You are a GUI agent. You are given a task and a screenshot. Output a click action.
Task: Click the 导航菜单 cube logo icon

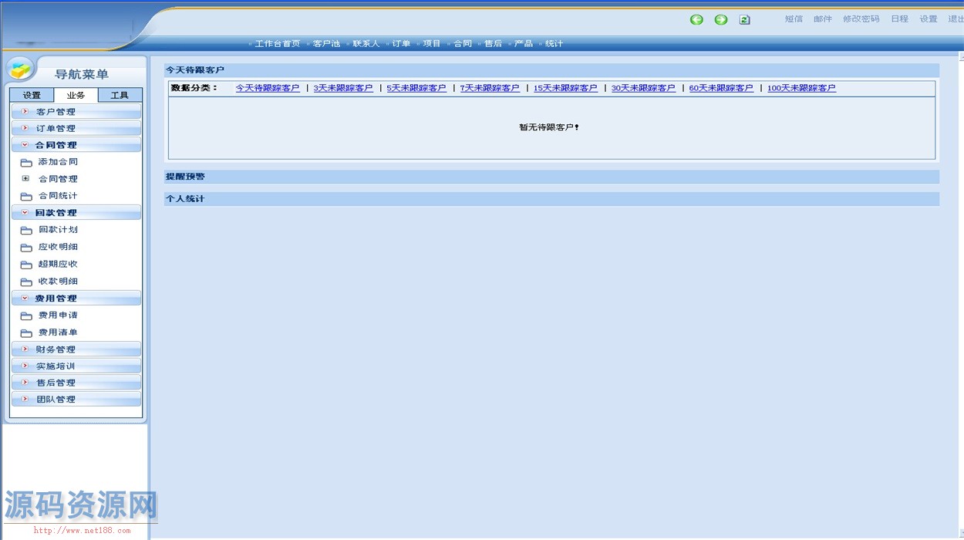(21, 69)
